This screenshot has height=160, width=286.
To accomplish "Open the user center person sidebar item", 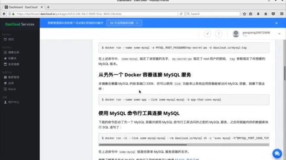I will pyautogui.click(x=11, y=102).
